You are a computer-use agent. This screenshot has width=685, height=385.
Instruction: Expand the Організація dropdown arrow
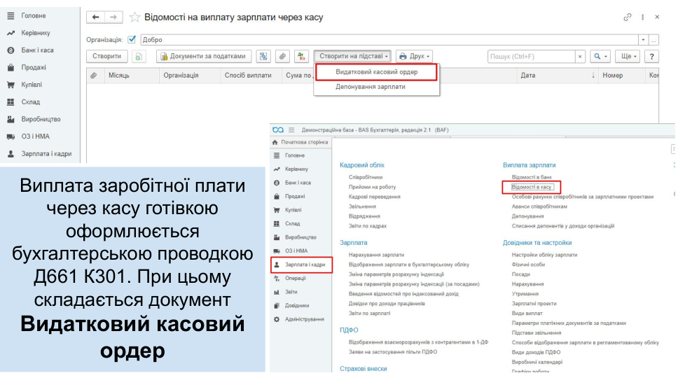643,40
